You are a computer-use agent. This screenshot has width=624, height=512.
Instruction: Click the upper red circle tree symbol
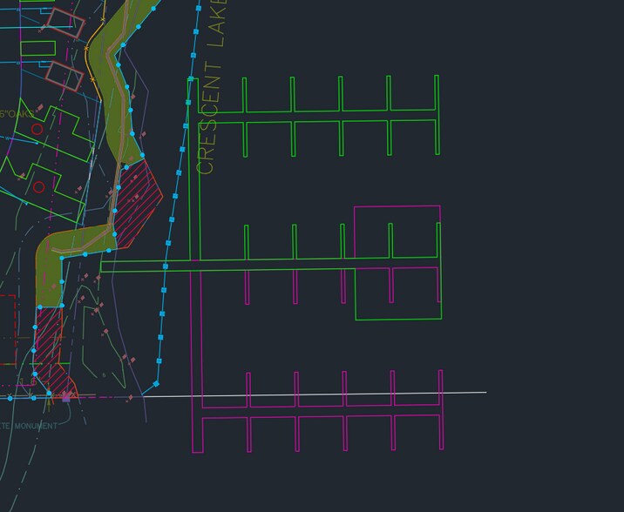point(37,129)
